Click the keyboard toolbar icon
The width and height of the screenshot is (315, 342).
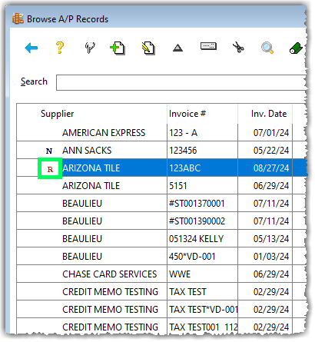point(208,46)
